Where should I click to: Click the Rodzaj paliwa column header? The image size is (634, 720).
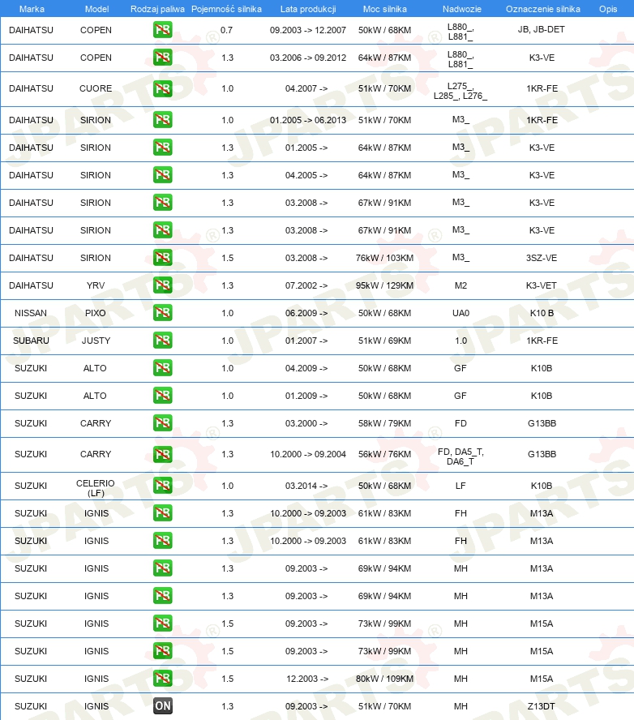[x=157, y=9]
